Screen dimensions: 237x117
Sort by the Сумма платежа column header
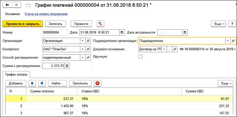click(x=52, y=91)
